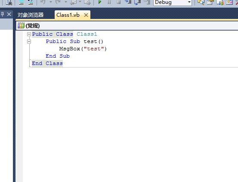Viewport: 238px width, 182px height.
Task: Click the Step Into icon
Action: click(128, 2)
